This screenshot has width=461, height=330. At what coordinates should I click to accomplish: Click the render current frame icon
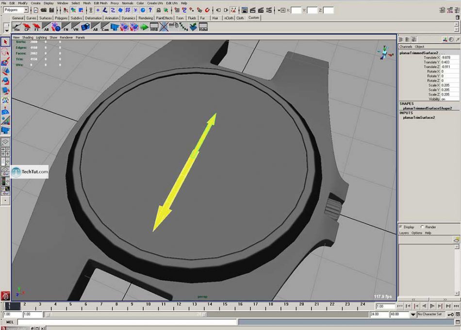tap(252, 10)
